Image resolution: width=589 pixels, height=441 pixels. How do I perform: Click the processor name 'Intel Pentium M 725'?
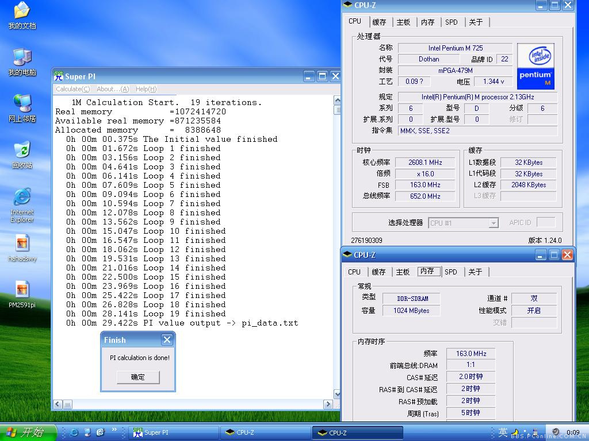(456, 48)
